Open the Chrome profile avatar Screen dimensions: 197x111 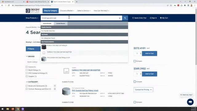pos(191,6)
